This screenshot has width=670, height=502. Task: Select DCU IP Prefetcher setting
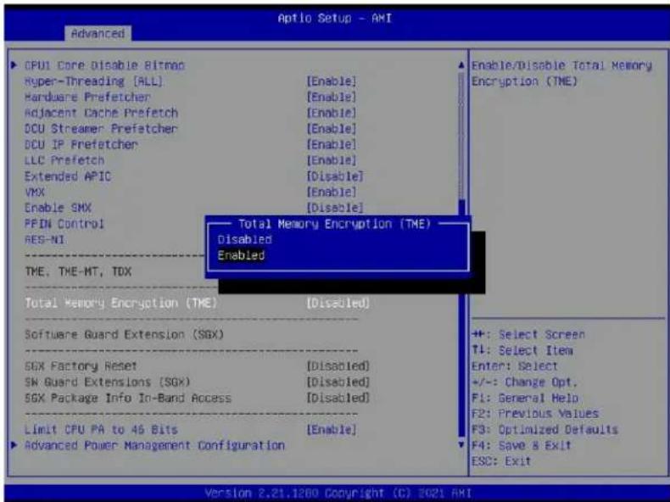pyautogui.click(x=81, y=144)
